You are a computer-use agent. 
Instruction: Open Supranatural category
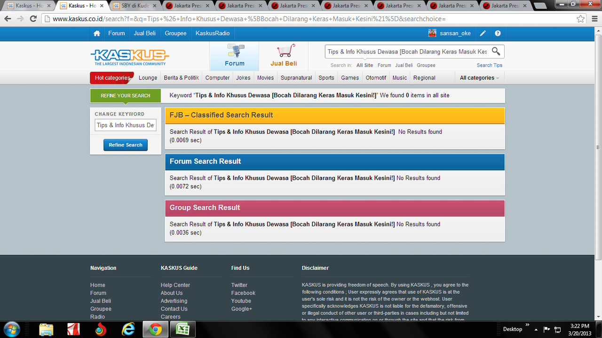(296, 78)
